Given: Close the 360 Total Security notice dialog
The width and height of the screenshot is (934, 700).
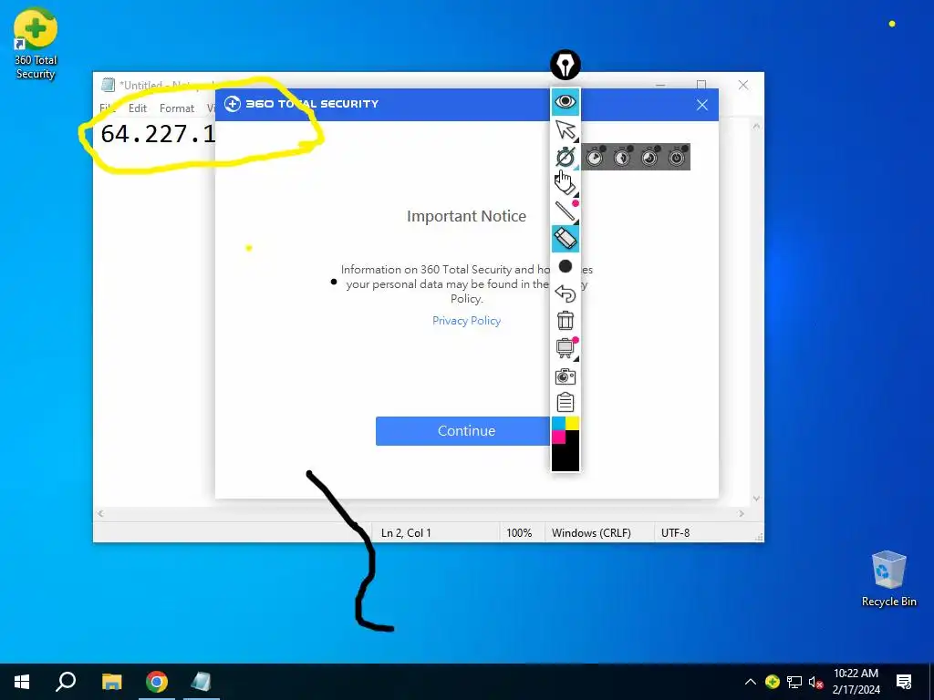Looking at the screenshot, I should 702,105.
